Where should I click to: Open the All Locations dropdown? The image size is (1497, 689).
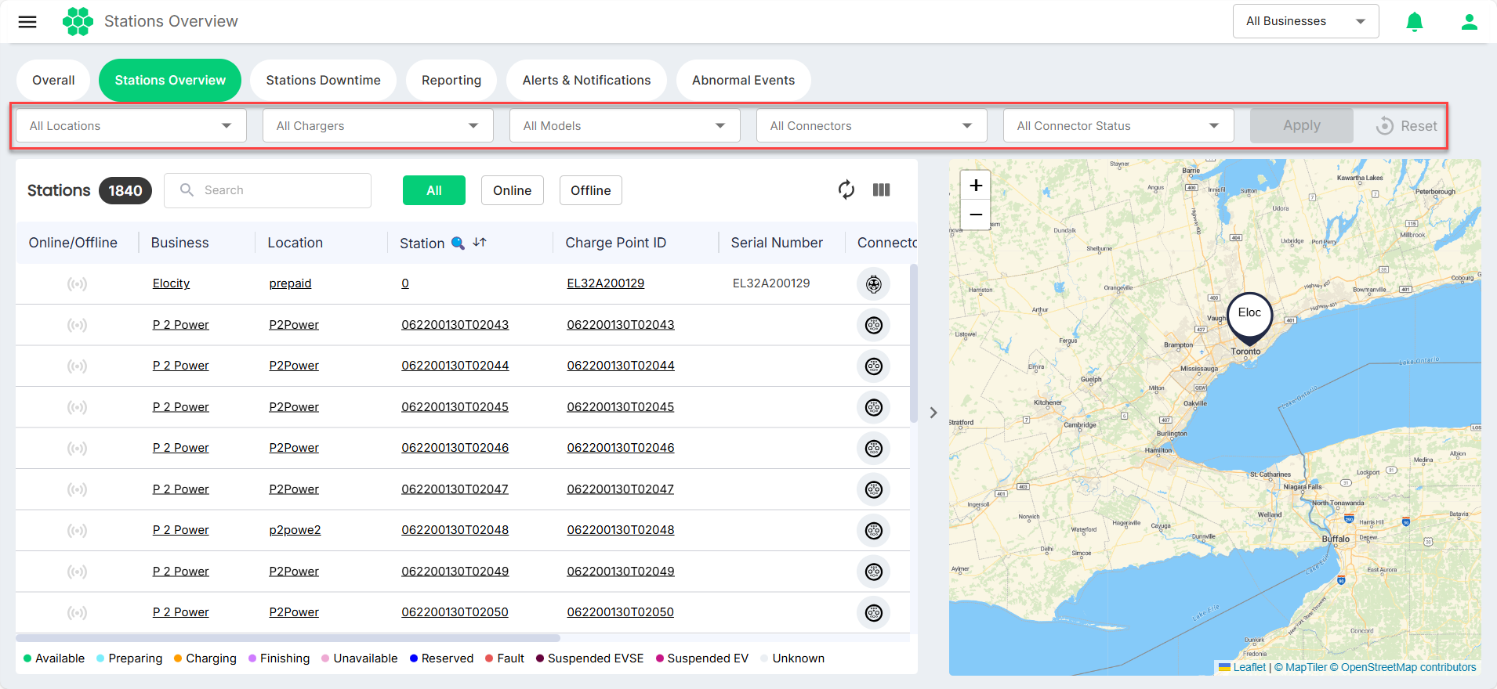click(131, 126)
